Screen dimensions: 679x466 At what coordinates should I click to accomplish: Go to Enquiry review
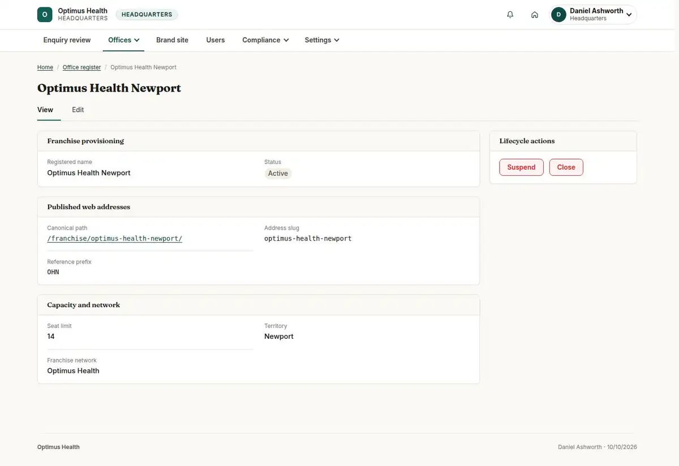coord(67,40)
